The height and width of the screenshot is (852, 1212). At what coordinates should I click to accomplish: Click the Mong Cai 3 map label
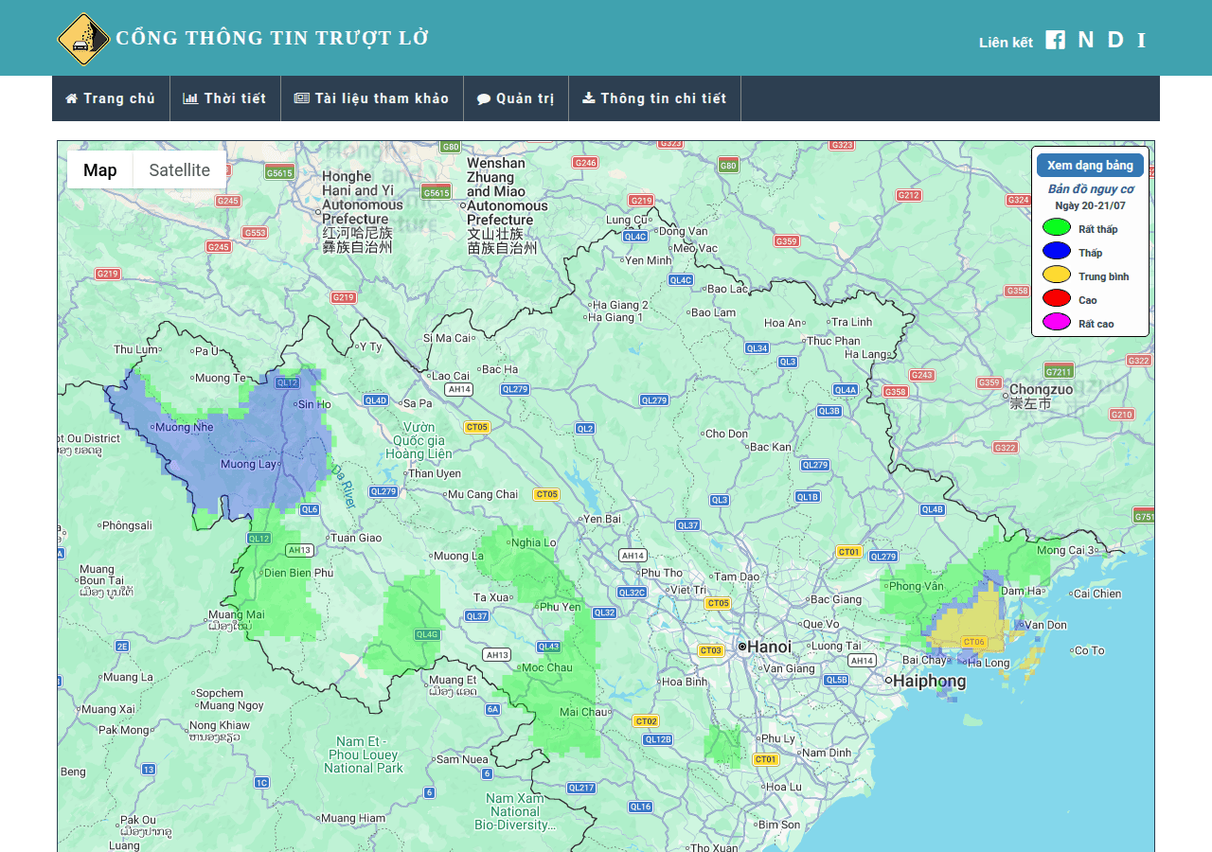(x=1065, y=550)
